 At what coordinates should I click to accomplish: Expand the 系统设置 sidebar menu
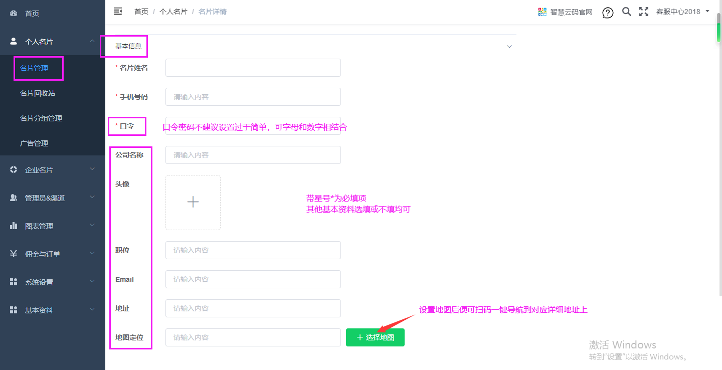[53, 282]
